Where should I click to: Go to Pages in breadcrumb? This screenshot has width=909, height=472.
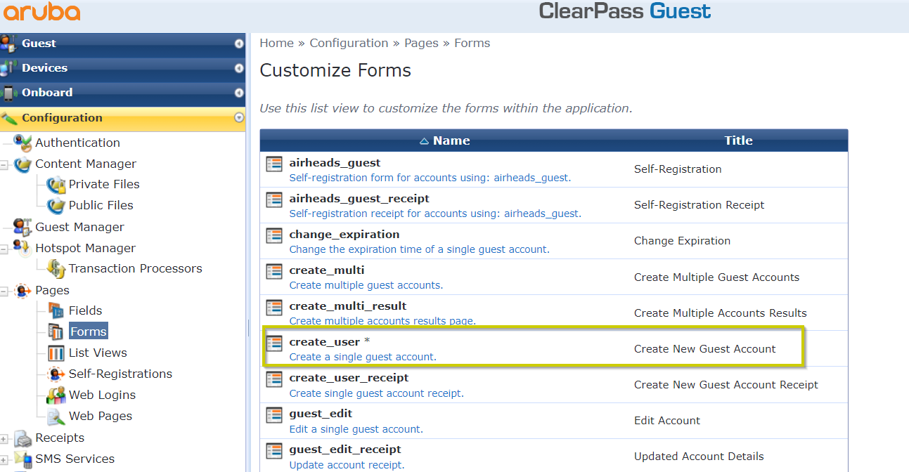421,43
